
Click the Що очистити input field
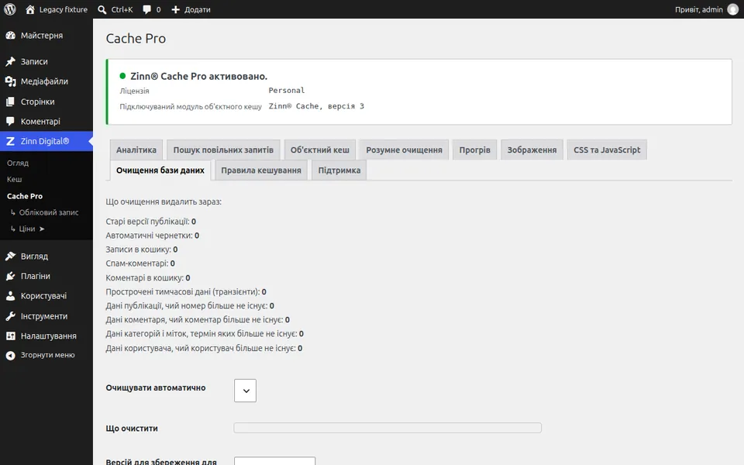387,428
